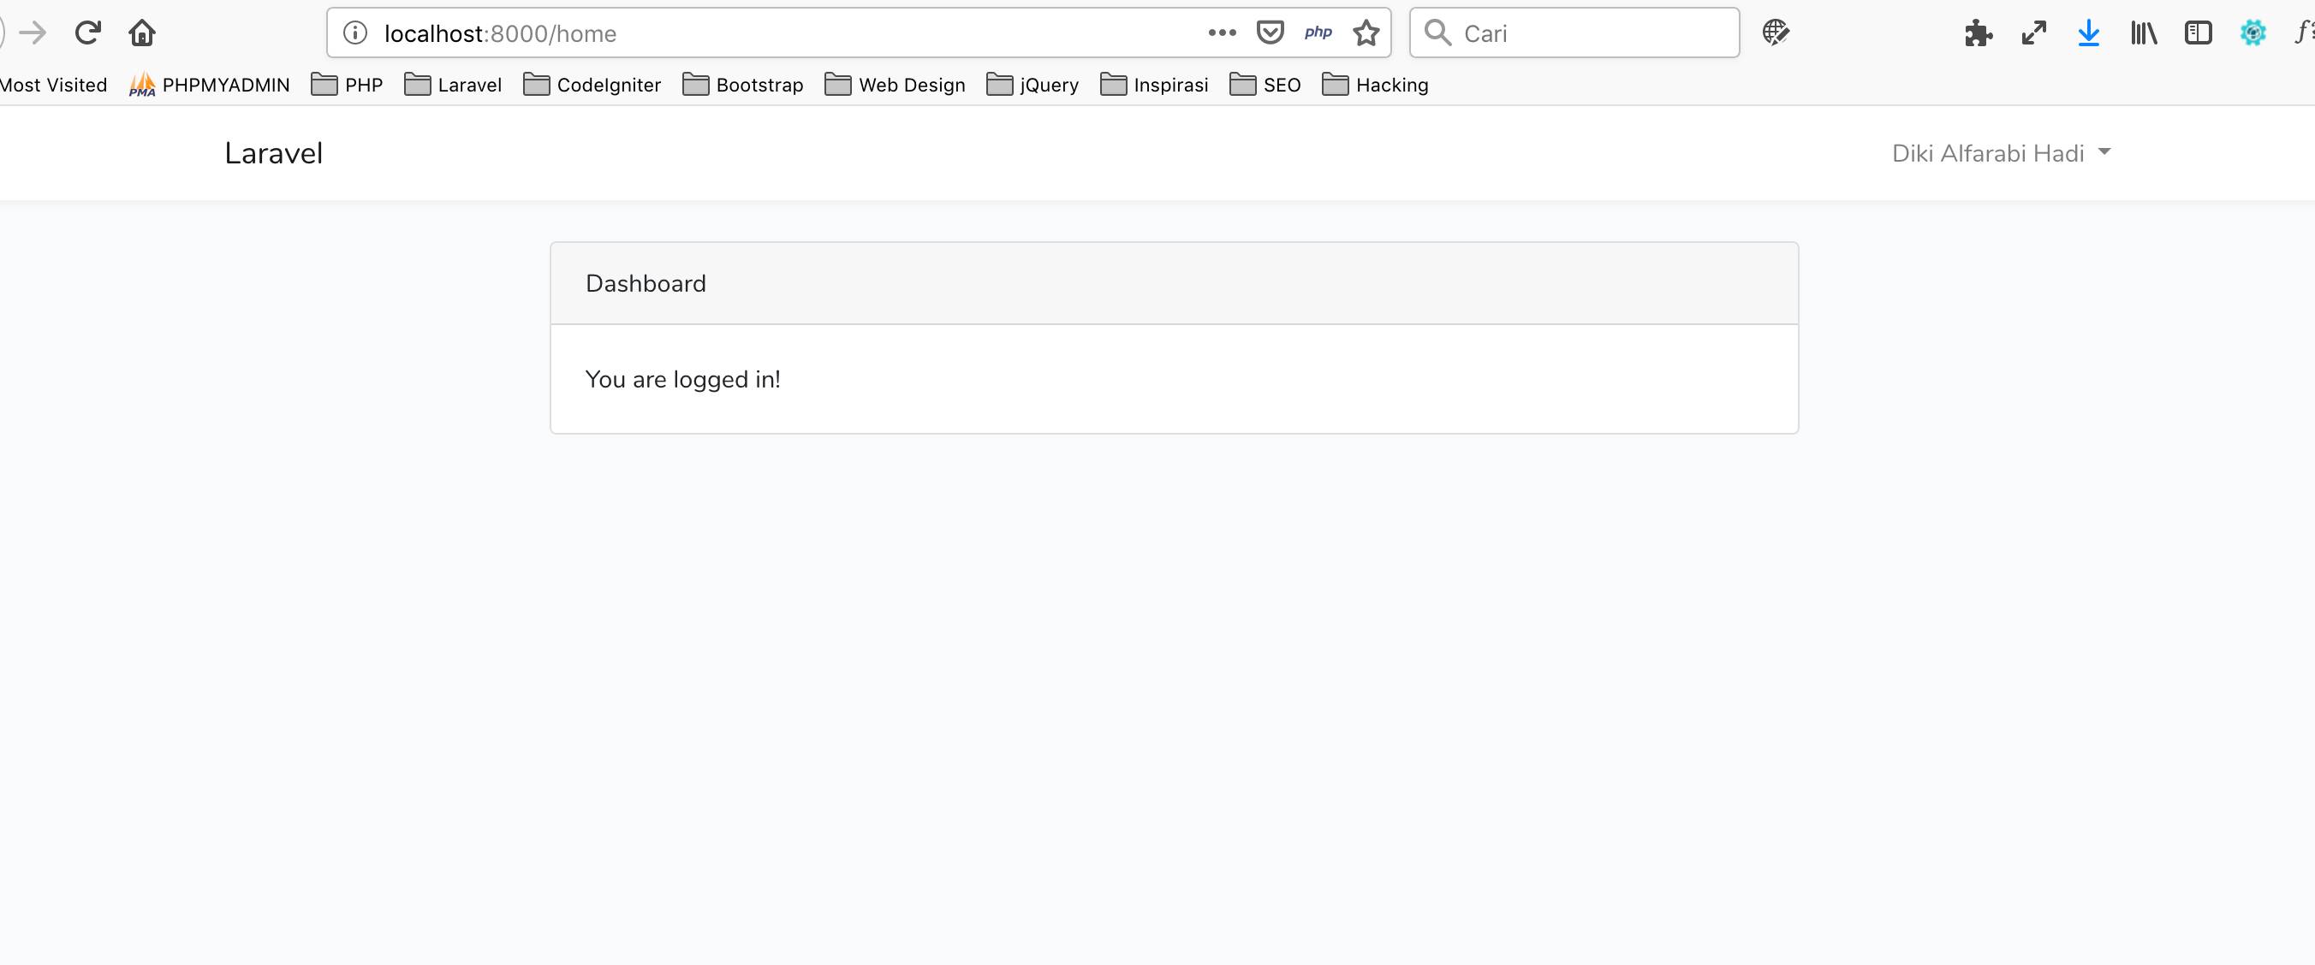Expand the Most Visited bookmarks folder
This screenshot has height=965, width=2315.
pyautogui.click(x=53, y=85)
